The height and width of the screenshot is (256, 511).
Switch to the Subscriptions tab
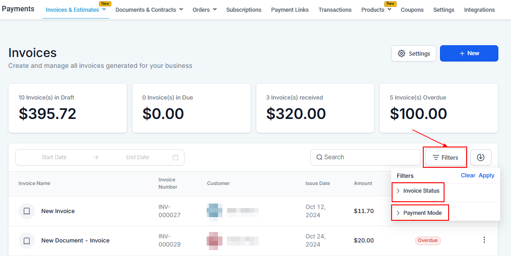244,9
